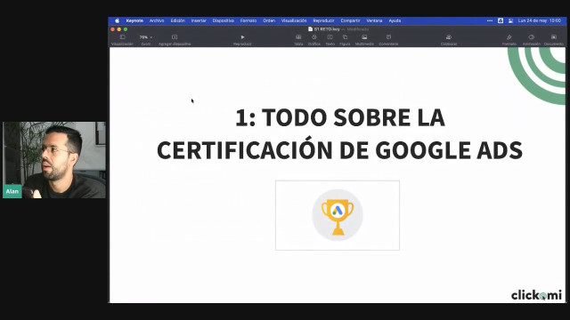Select the slide title text 'TODO SOBRE LA'
570x320 pixels.
353,117
